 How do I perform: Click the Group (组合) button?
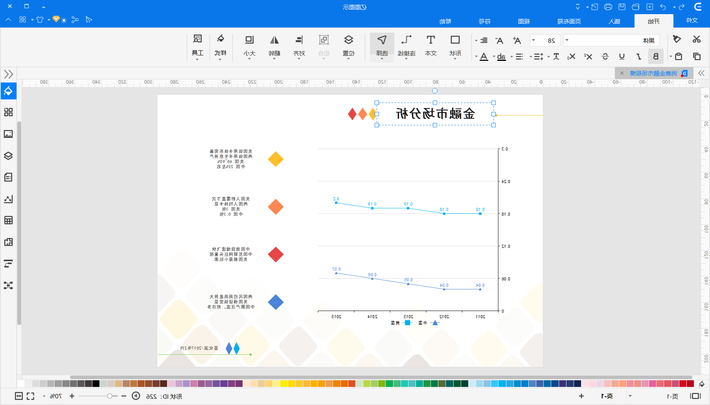click(x=324, y=46)
